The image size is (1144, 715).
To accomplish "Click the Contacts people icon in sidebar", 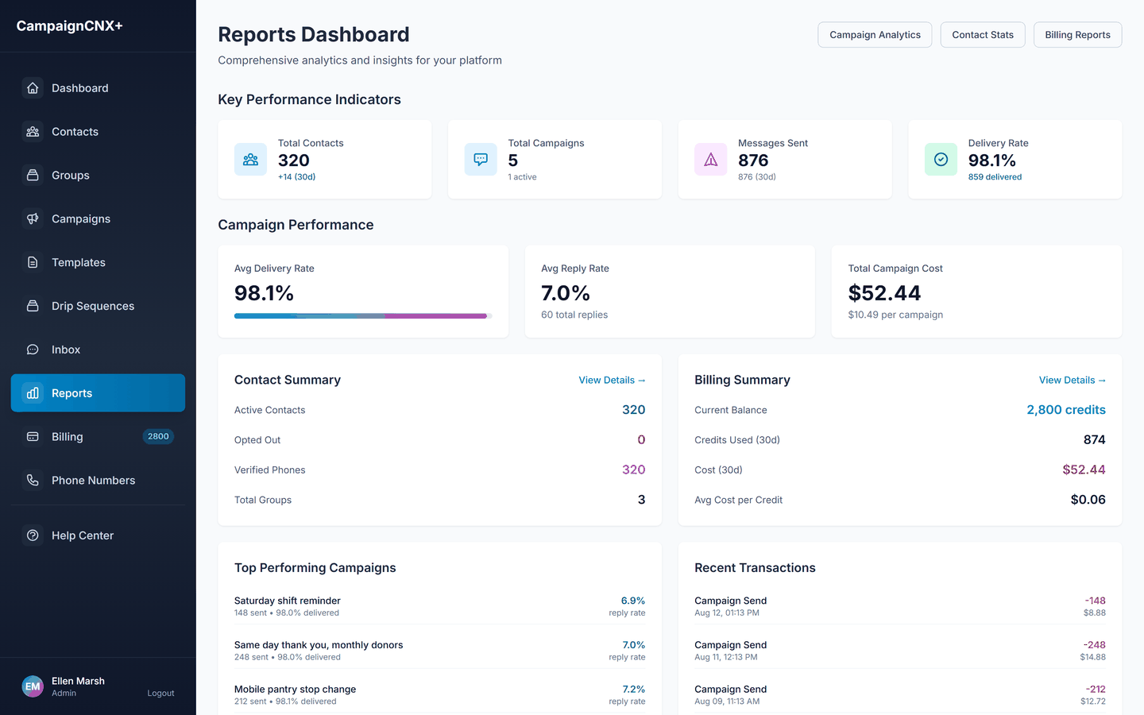I will [x=33, y=132].
